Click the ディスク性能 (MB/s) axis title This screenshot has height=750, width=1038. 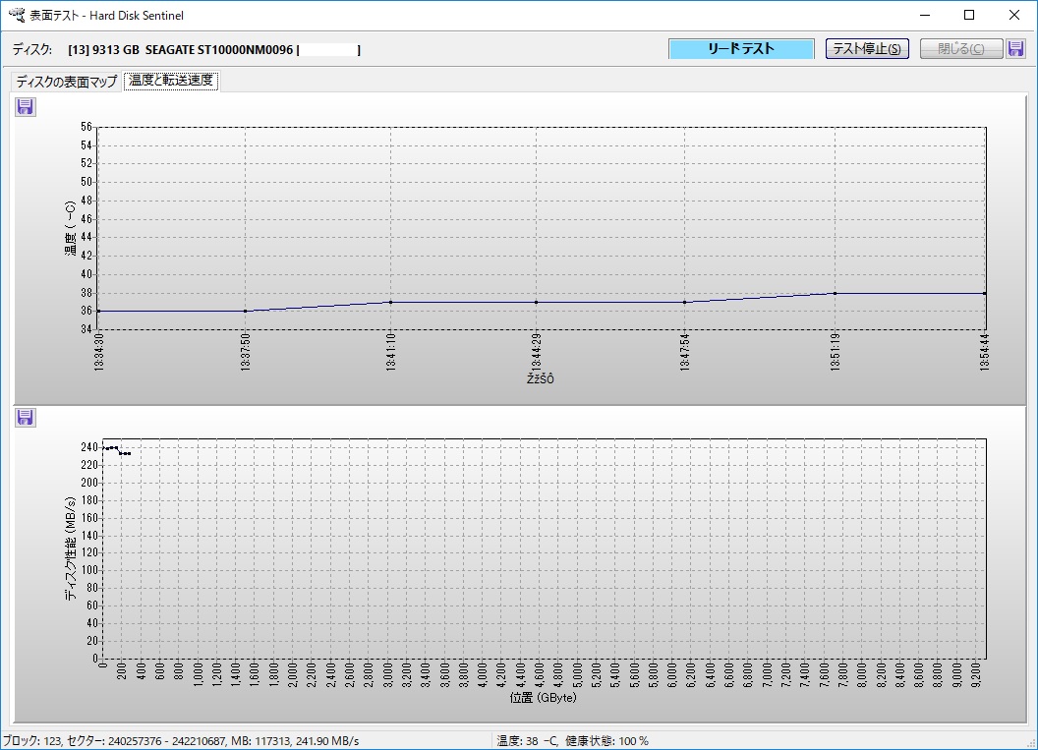tap(70, 548)
